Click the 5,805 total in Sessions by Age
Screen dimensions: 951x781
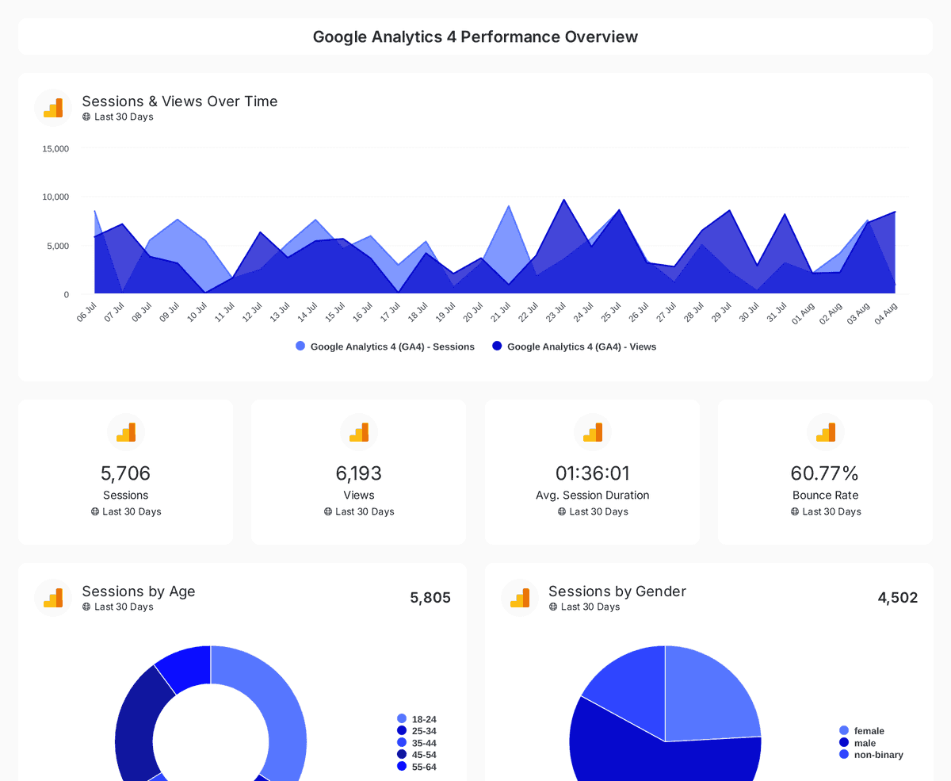pyautogui.click(x=430, y=598)
